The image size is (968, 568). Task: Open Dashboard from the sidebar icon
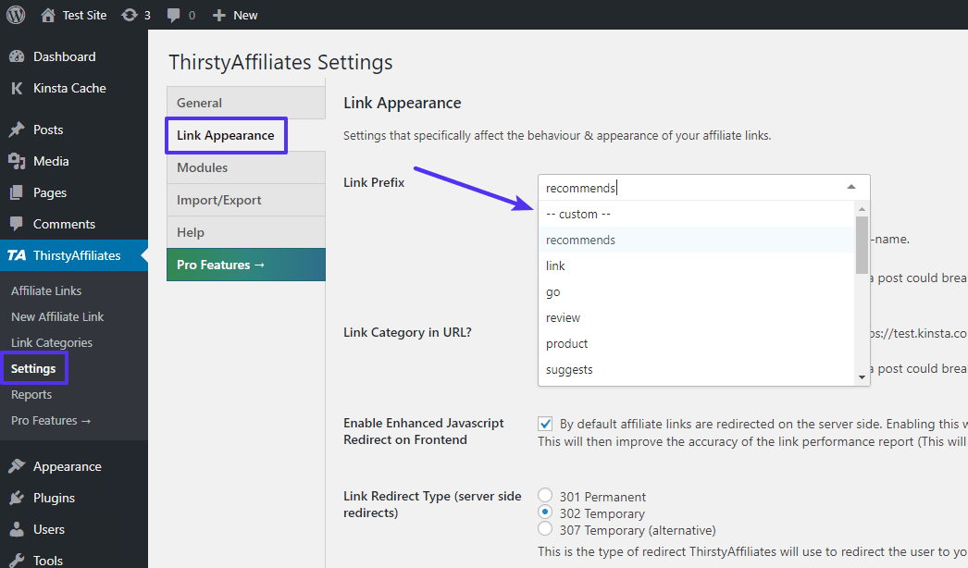click(17, 56)
